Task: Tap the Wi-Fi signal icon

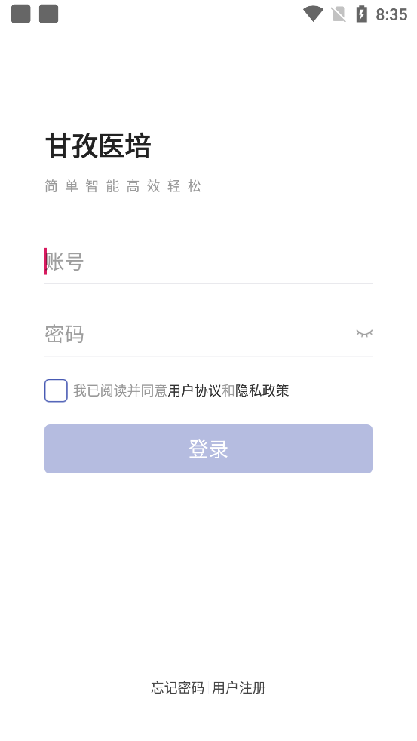Action: point(313,14)
